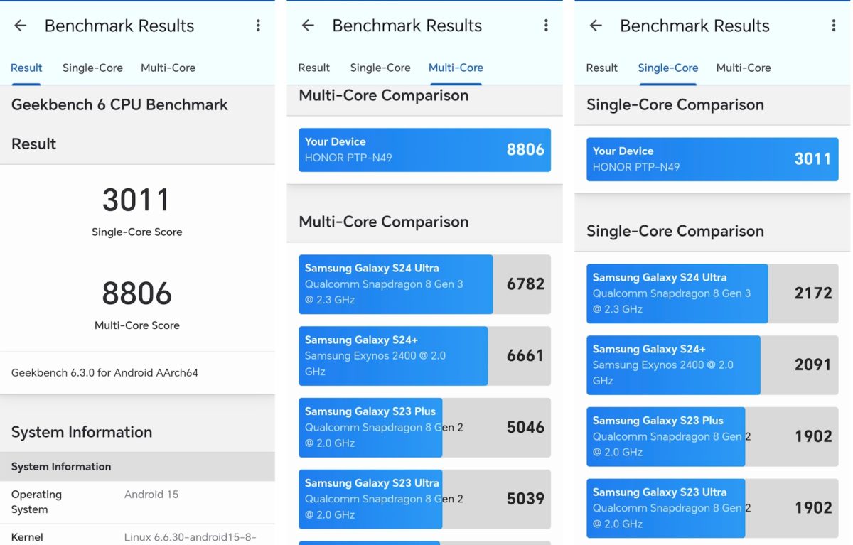Select Galaxy S24+ entry scoring 6661
853x545 pixels.
tap(424, 356)
